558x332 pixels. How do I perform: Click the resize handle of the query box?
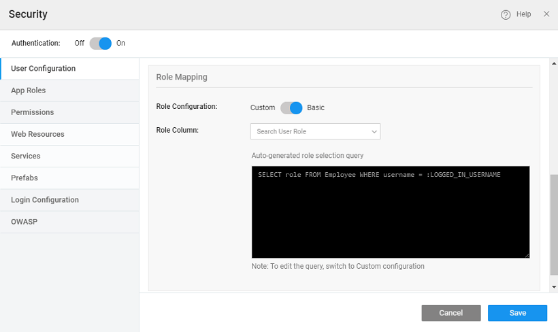[x=527, y=255]
